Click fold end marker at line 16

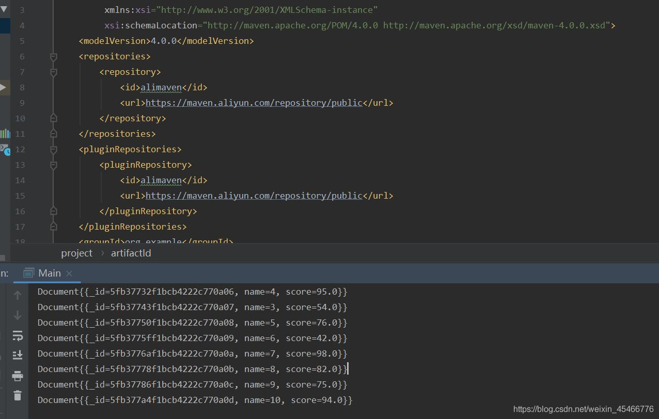[53, 211]
